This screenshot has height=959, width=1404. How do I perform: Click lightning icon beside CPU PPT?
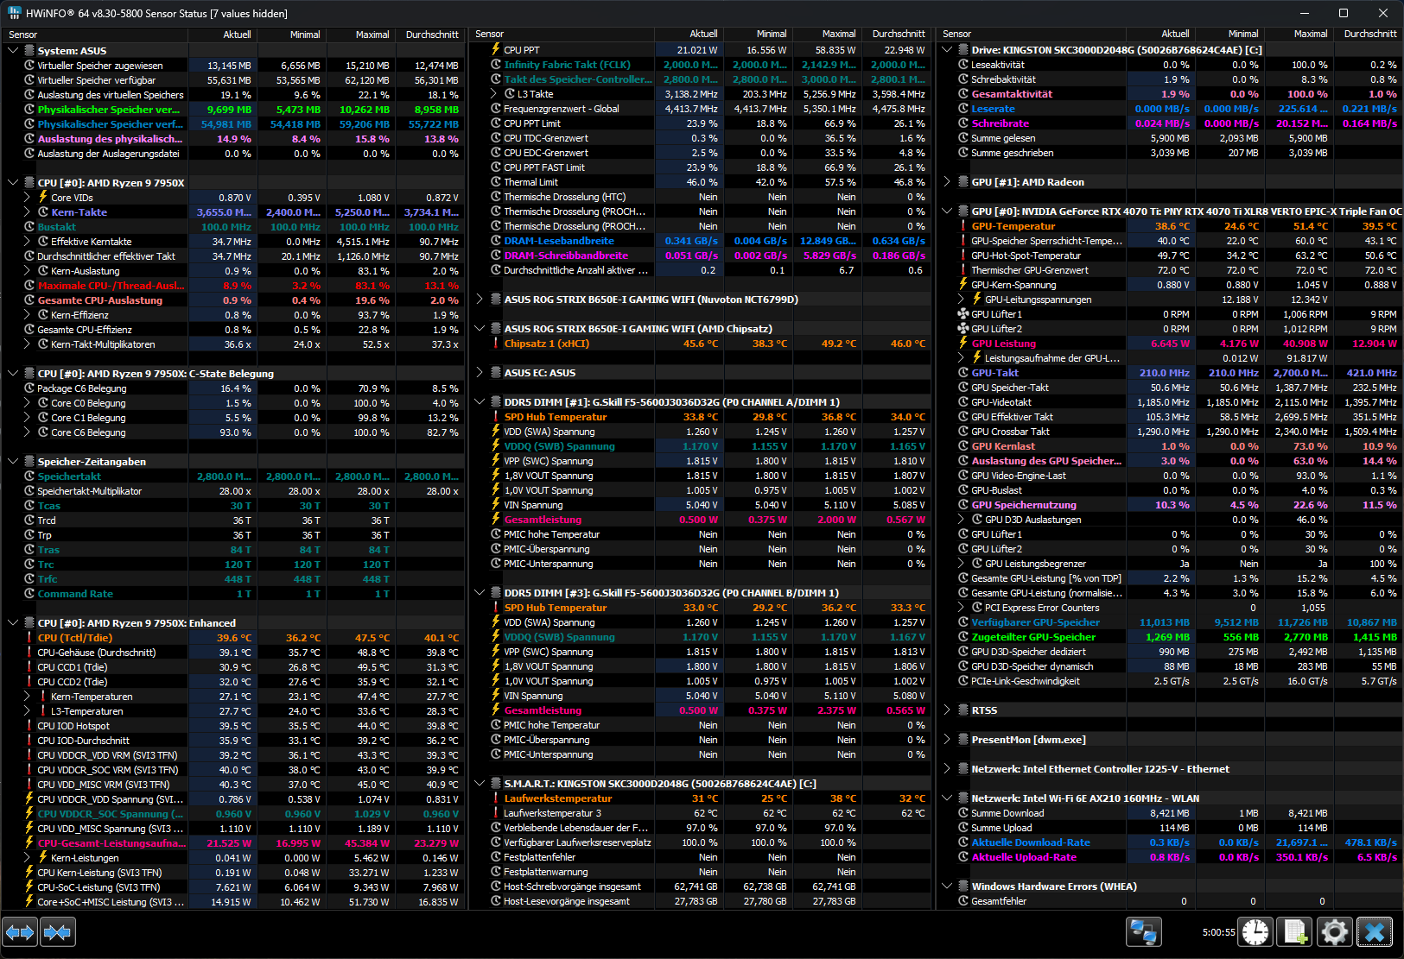pyautogui.click(x=496, y=50)
